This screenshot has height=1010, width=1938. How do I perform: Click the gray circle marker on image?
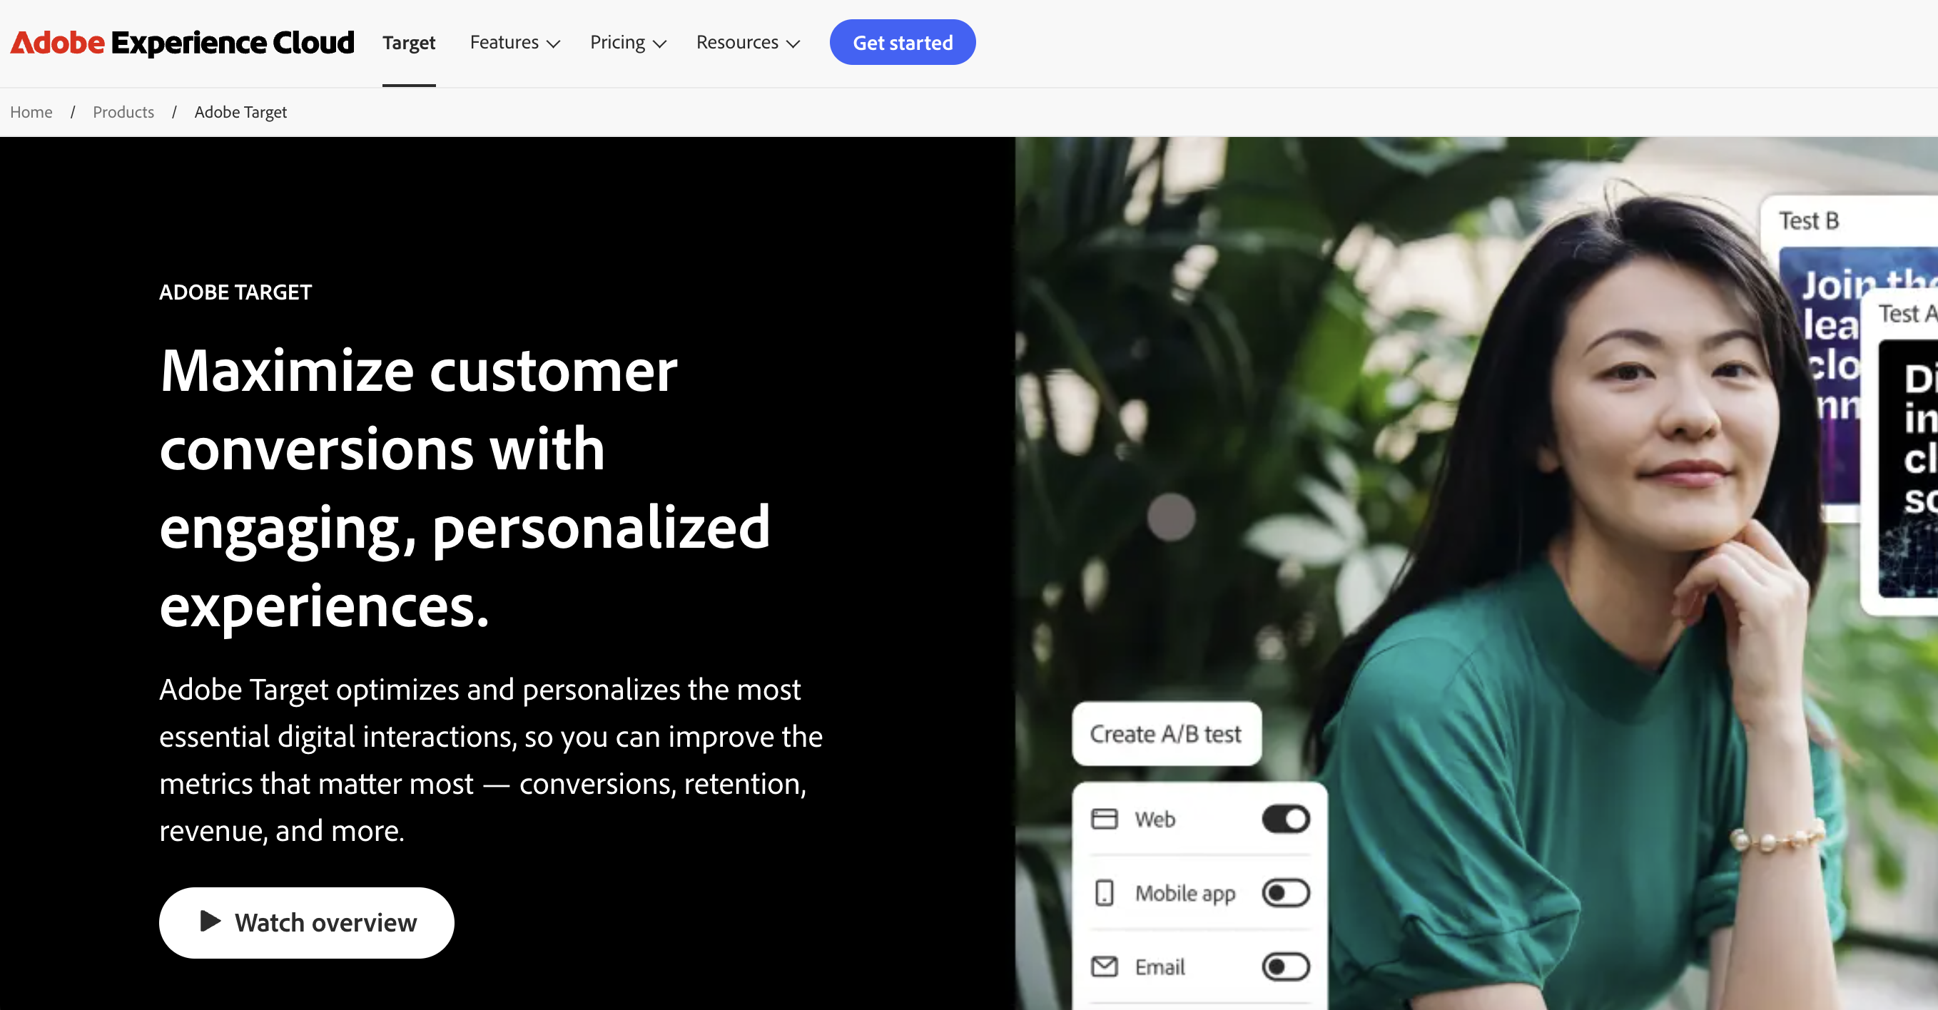click(x=1171, y=517)
